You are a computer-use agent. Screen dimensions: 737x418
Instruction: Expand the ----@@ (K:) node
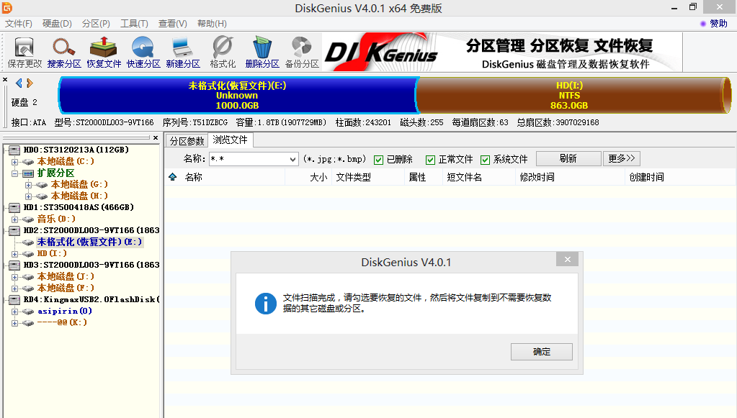tap(14, 323)
